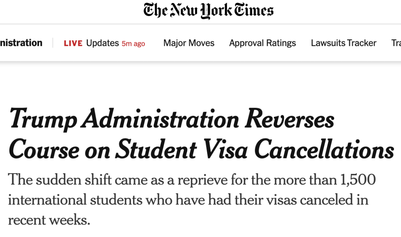This screenshot has height=237, width=401.
Task: Open the live Updates link
Action: pyautogui.click(x=102, y=43)
